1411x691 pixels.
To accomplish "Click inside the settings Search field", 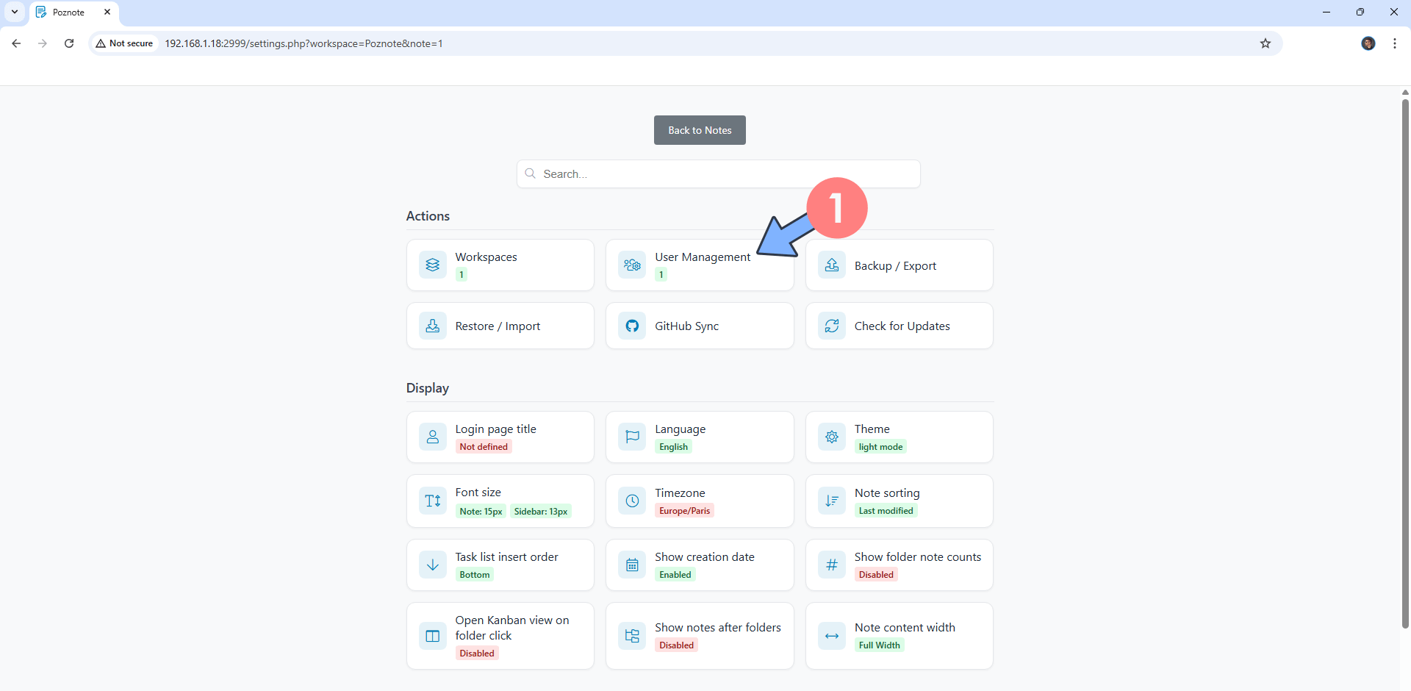I will pyautogui.click(x=718, y=173).
